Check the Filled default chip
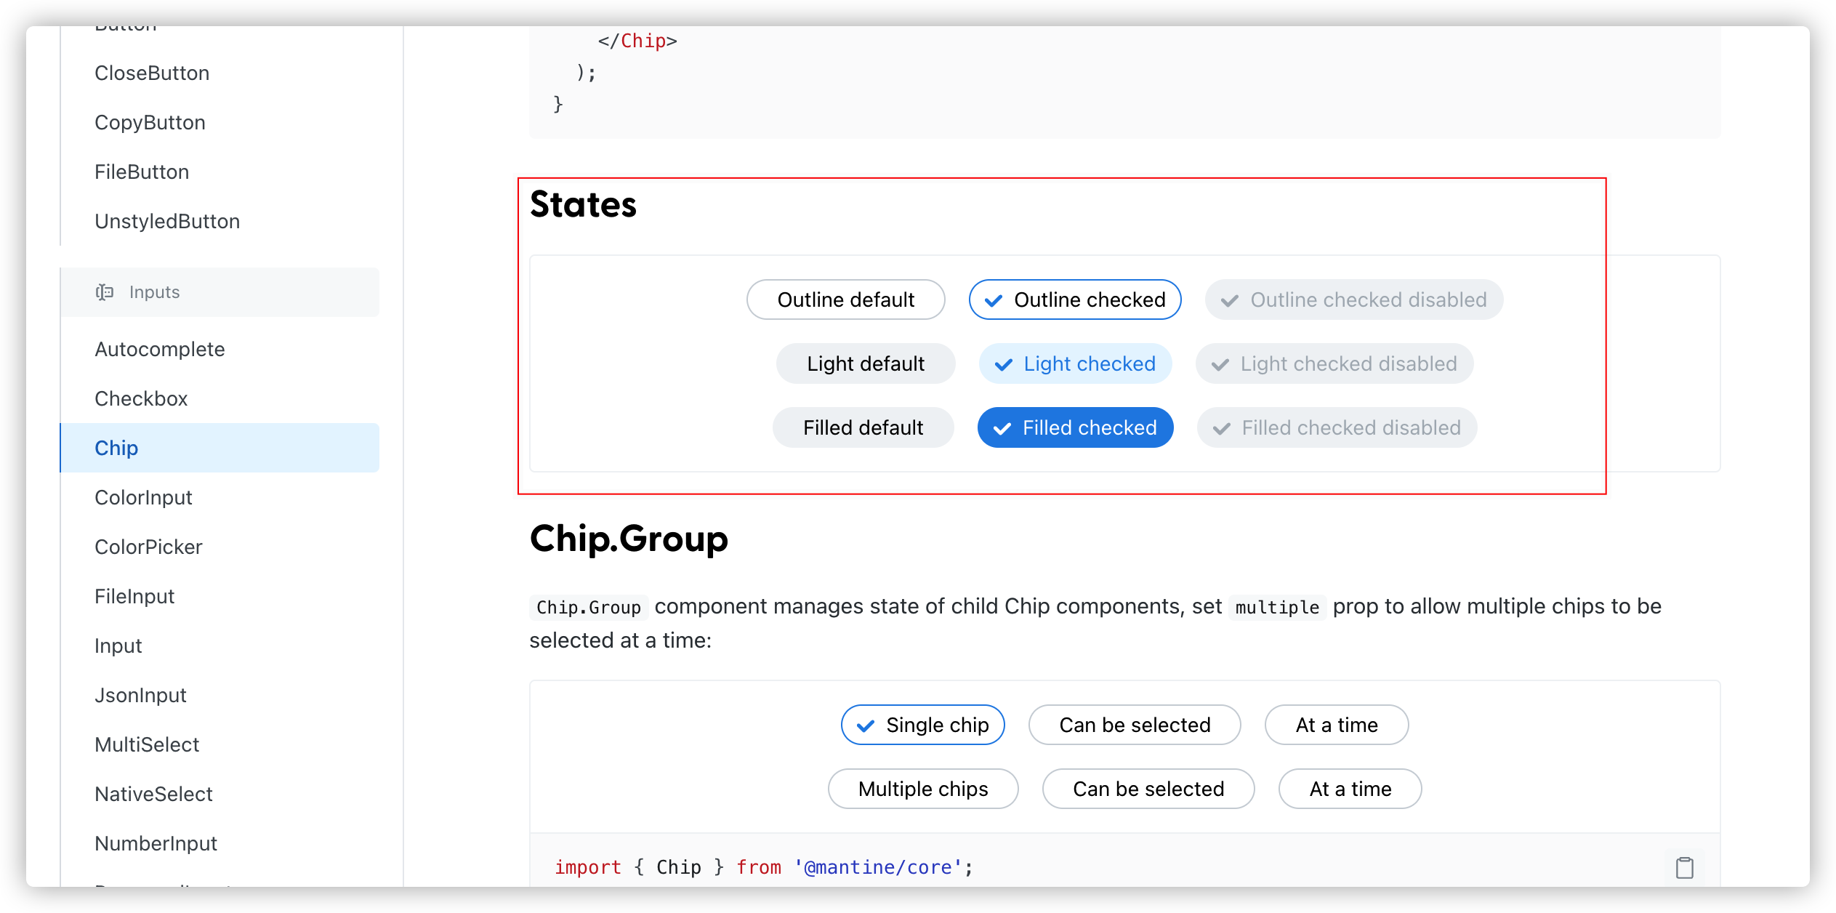The image size is (1836, 913). 863,427
